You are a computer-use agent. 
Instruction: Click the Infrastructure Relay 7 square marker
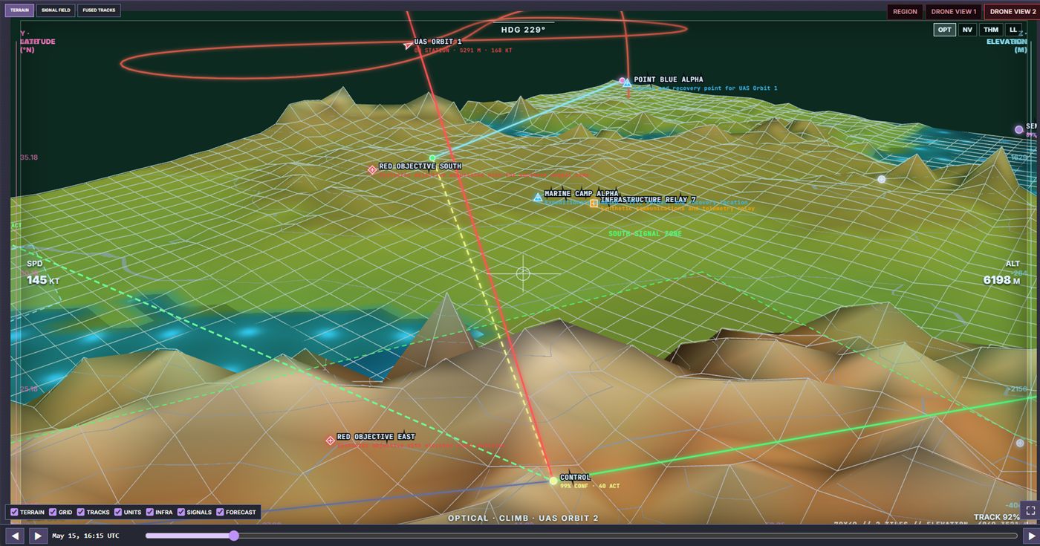tap(594, 203)
